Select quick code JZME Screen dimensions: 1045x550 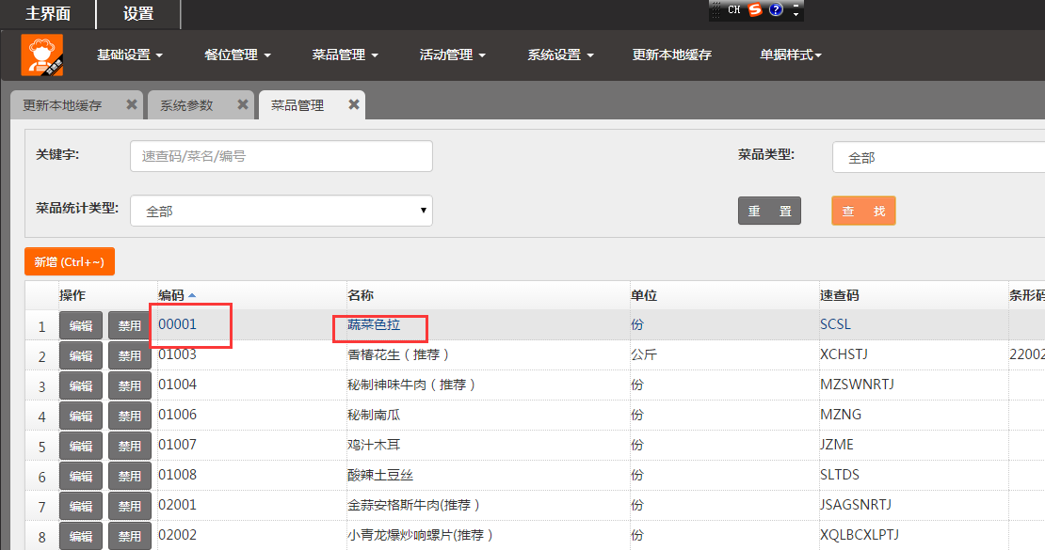coord(837,444)
